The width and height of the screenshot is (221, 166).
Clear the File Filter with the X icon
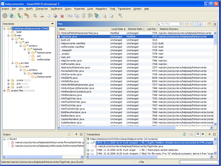[x=181, y=24]
